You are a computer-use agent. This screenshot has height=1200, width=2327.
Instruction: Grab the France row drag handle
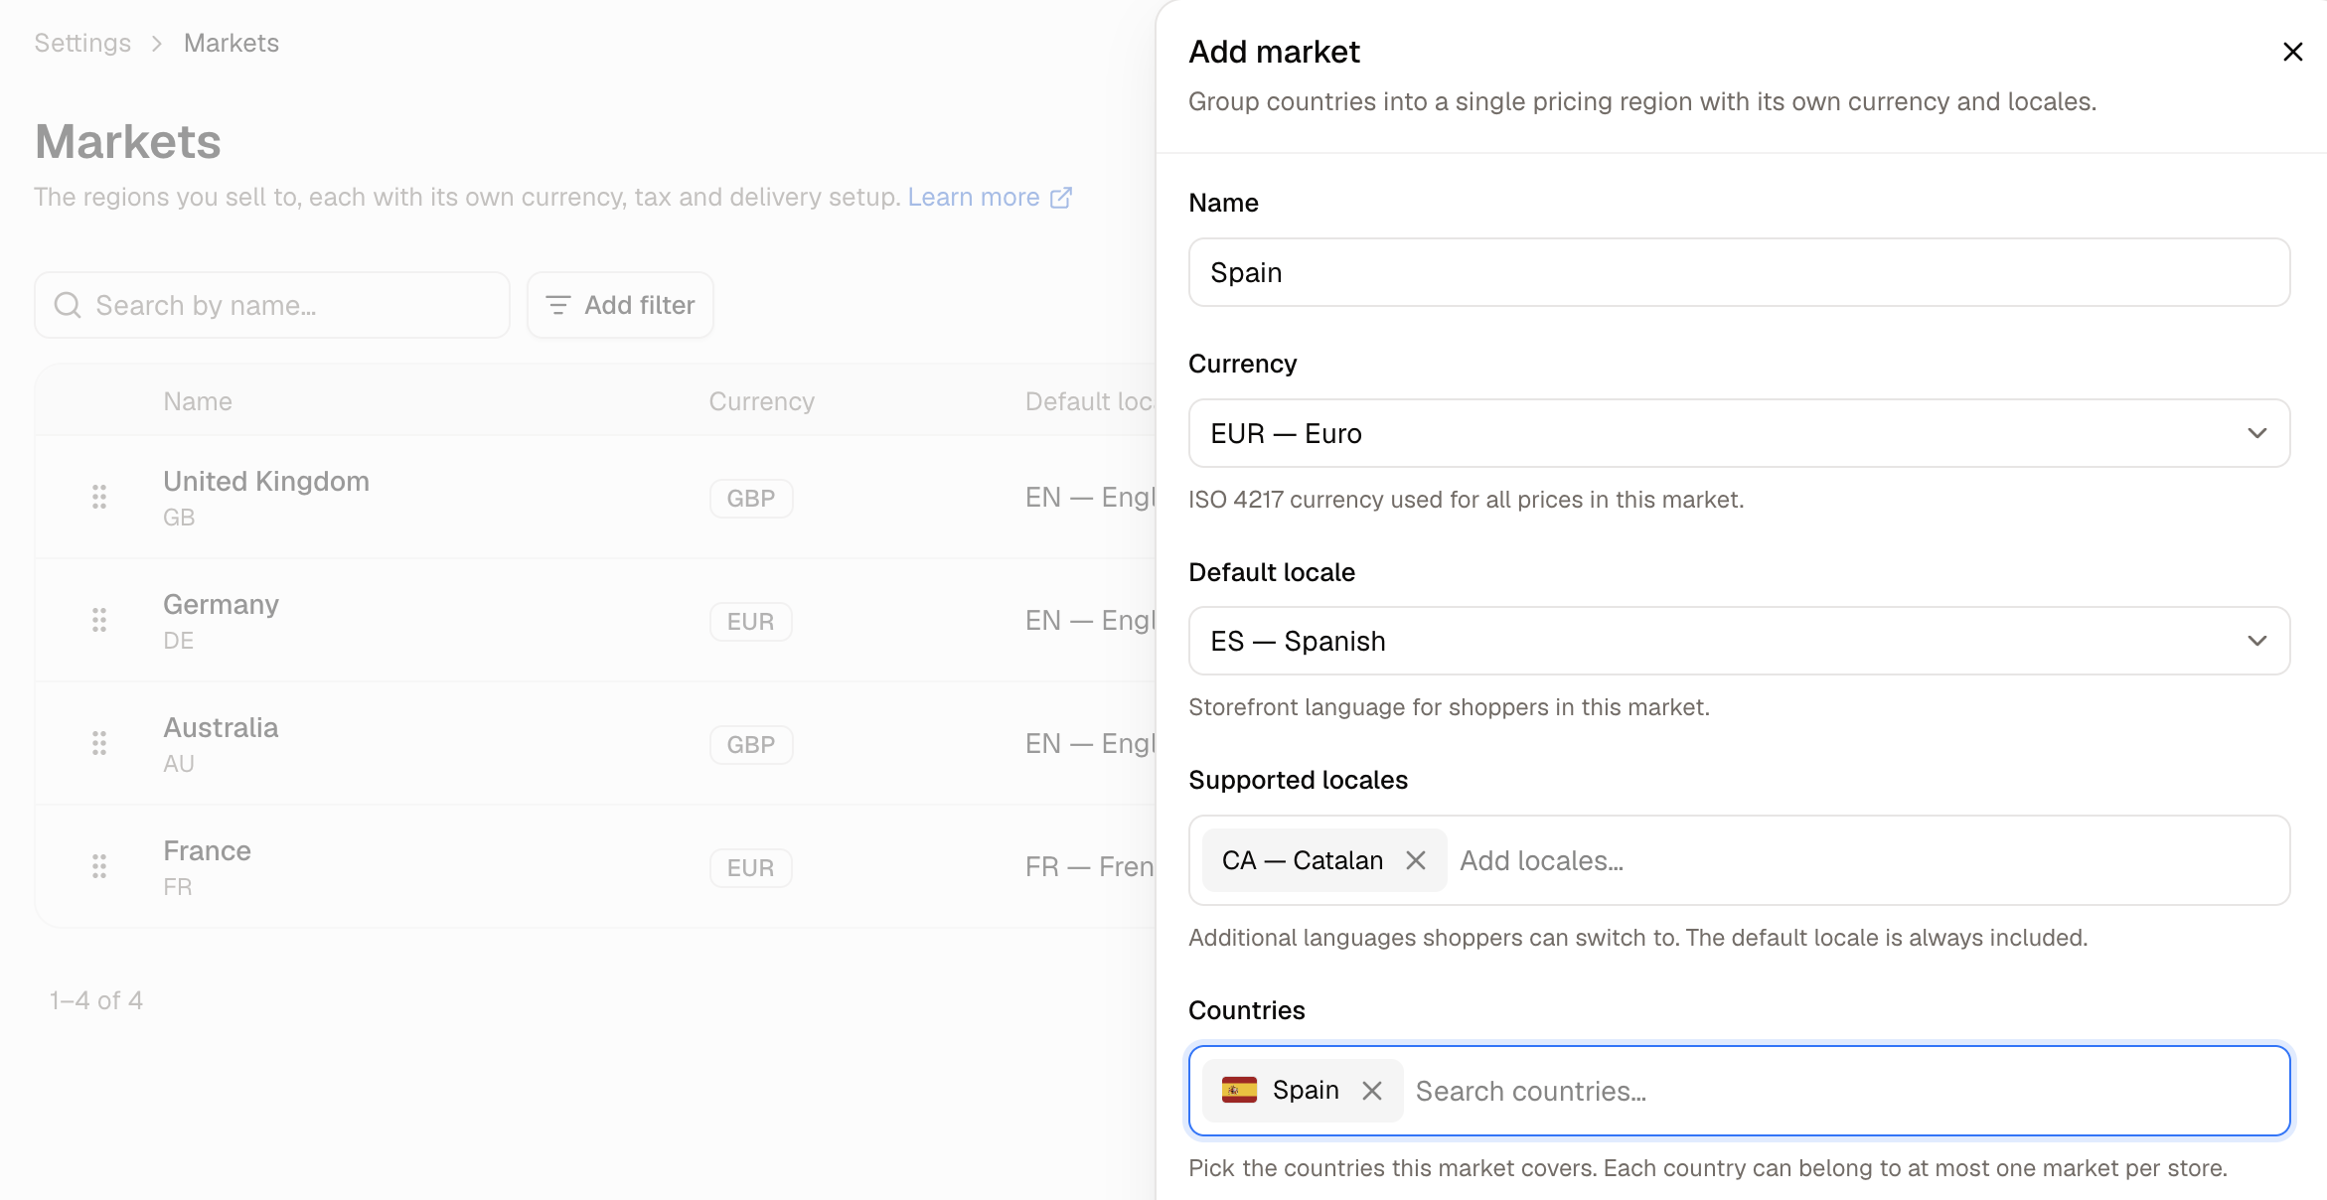[99, 866]
